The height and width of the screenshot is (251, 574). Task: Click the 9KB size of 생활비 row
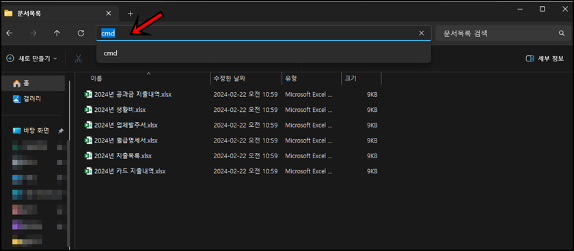point(372,110)
